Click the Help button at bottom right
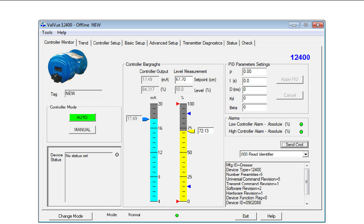 [x=271, y=216]
